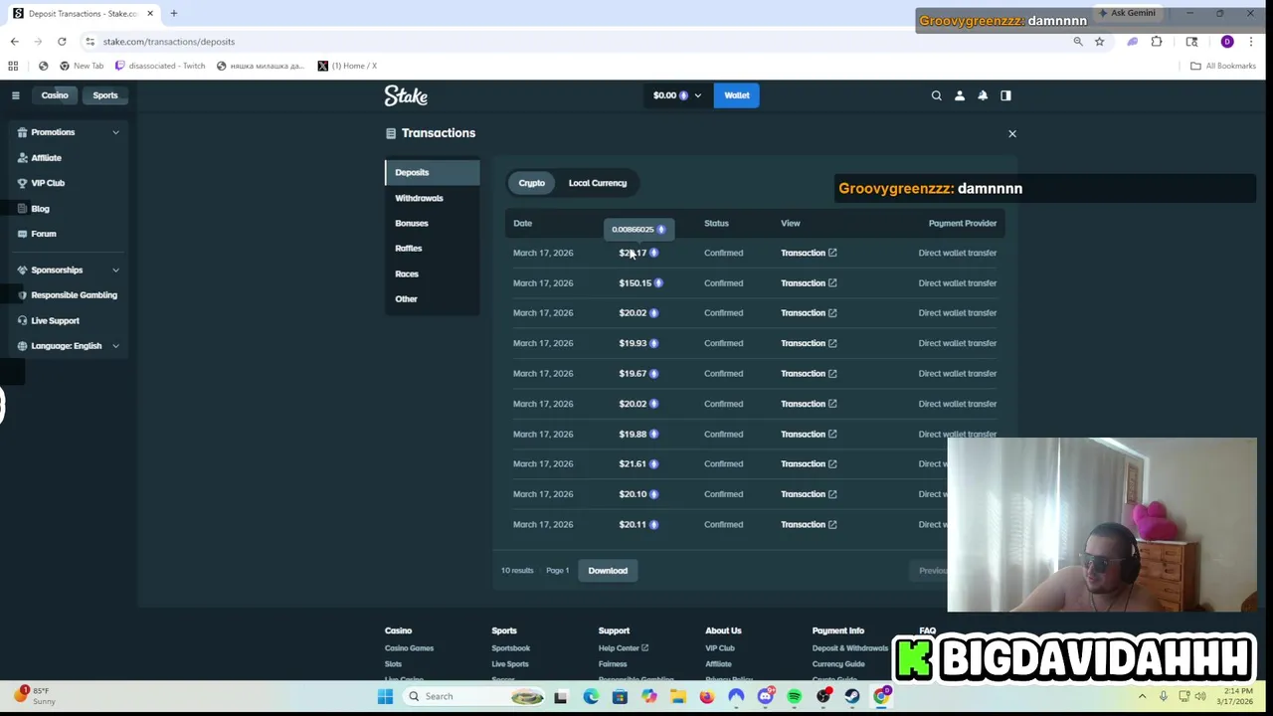Select the Sports button

[105, 95]
